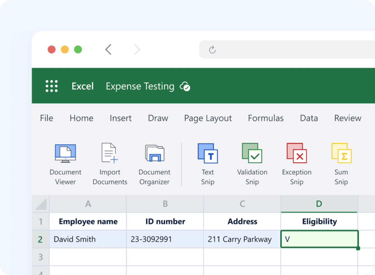
Task: Open the File menu
Action: coord(46,118)
